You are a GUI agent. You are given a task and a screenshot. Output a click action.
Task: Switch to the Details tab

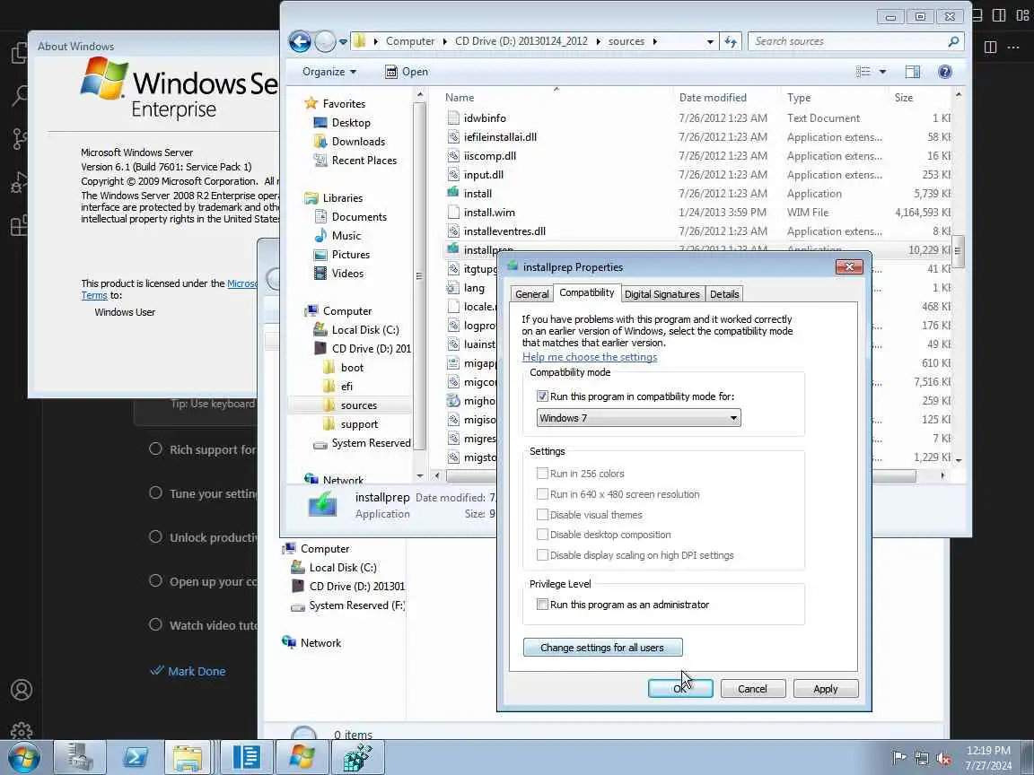pos(724,294)
